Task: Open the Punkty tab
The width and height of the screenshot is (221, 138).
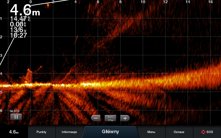Action: pos(41,132)
